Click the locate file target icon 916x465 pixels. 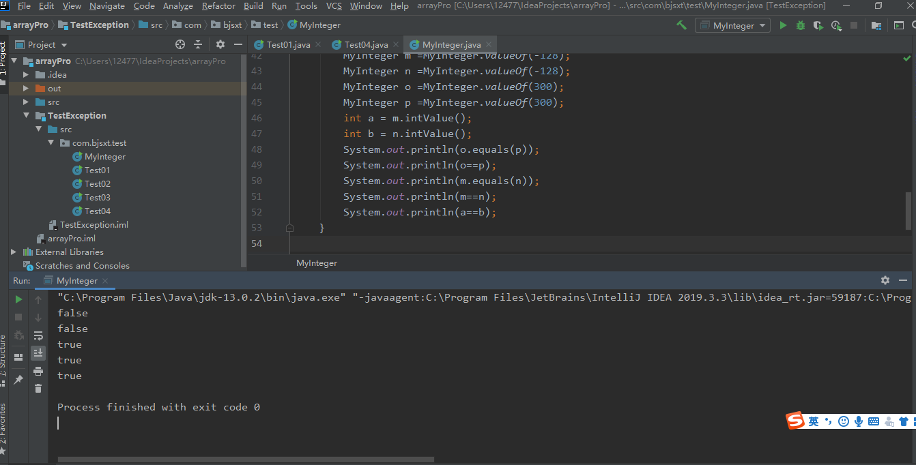[180, 44]
